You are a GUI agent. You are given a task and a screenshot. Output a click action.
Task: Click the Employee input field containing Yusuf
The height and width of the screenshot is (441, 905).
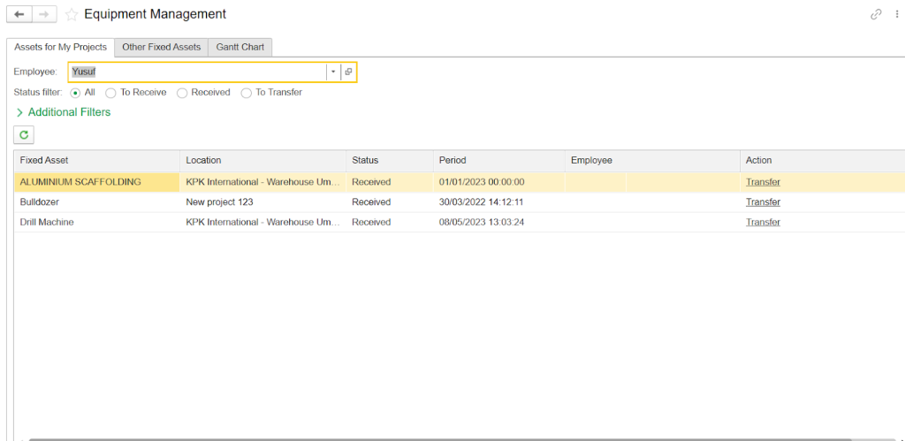197,72
